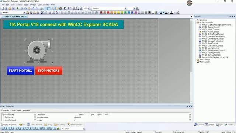Click the START MOTOR1 button
236x133 pixels.
point(20,71)
